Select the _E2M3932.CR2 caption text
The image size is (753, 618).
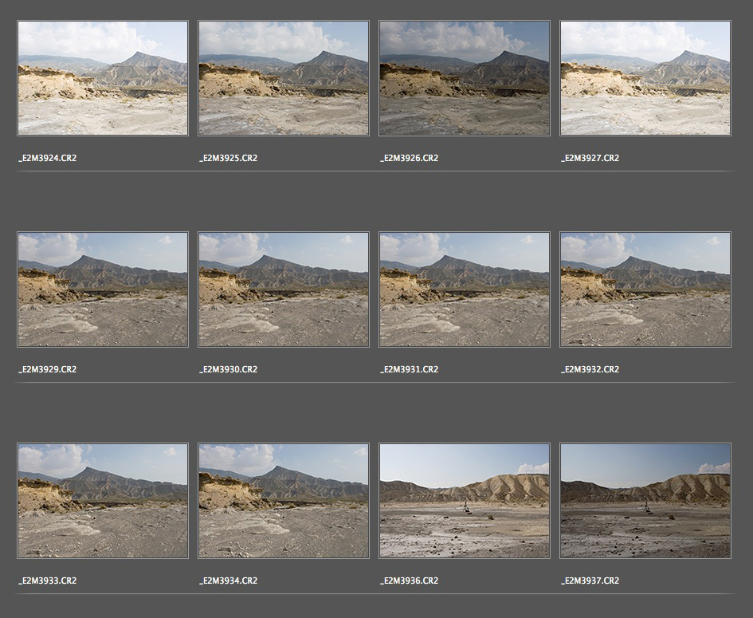[x=590, y=370]
